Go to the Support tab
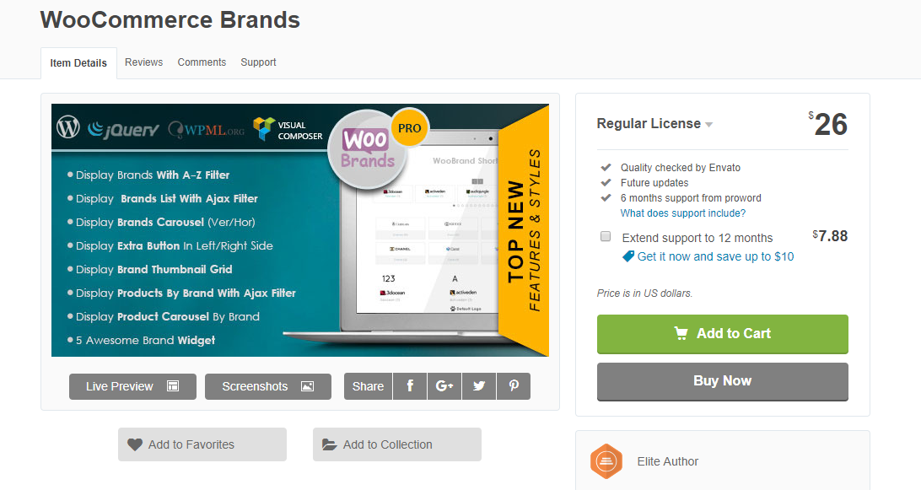The image size is (921, 490). click(258, 62)
